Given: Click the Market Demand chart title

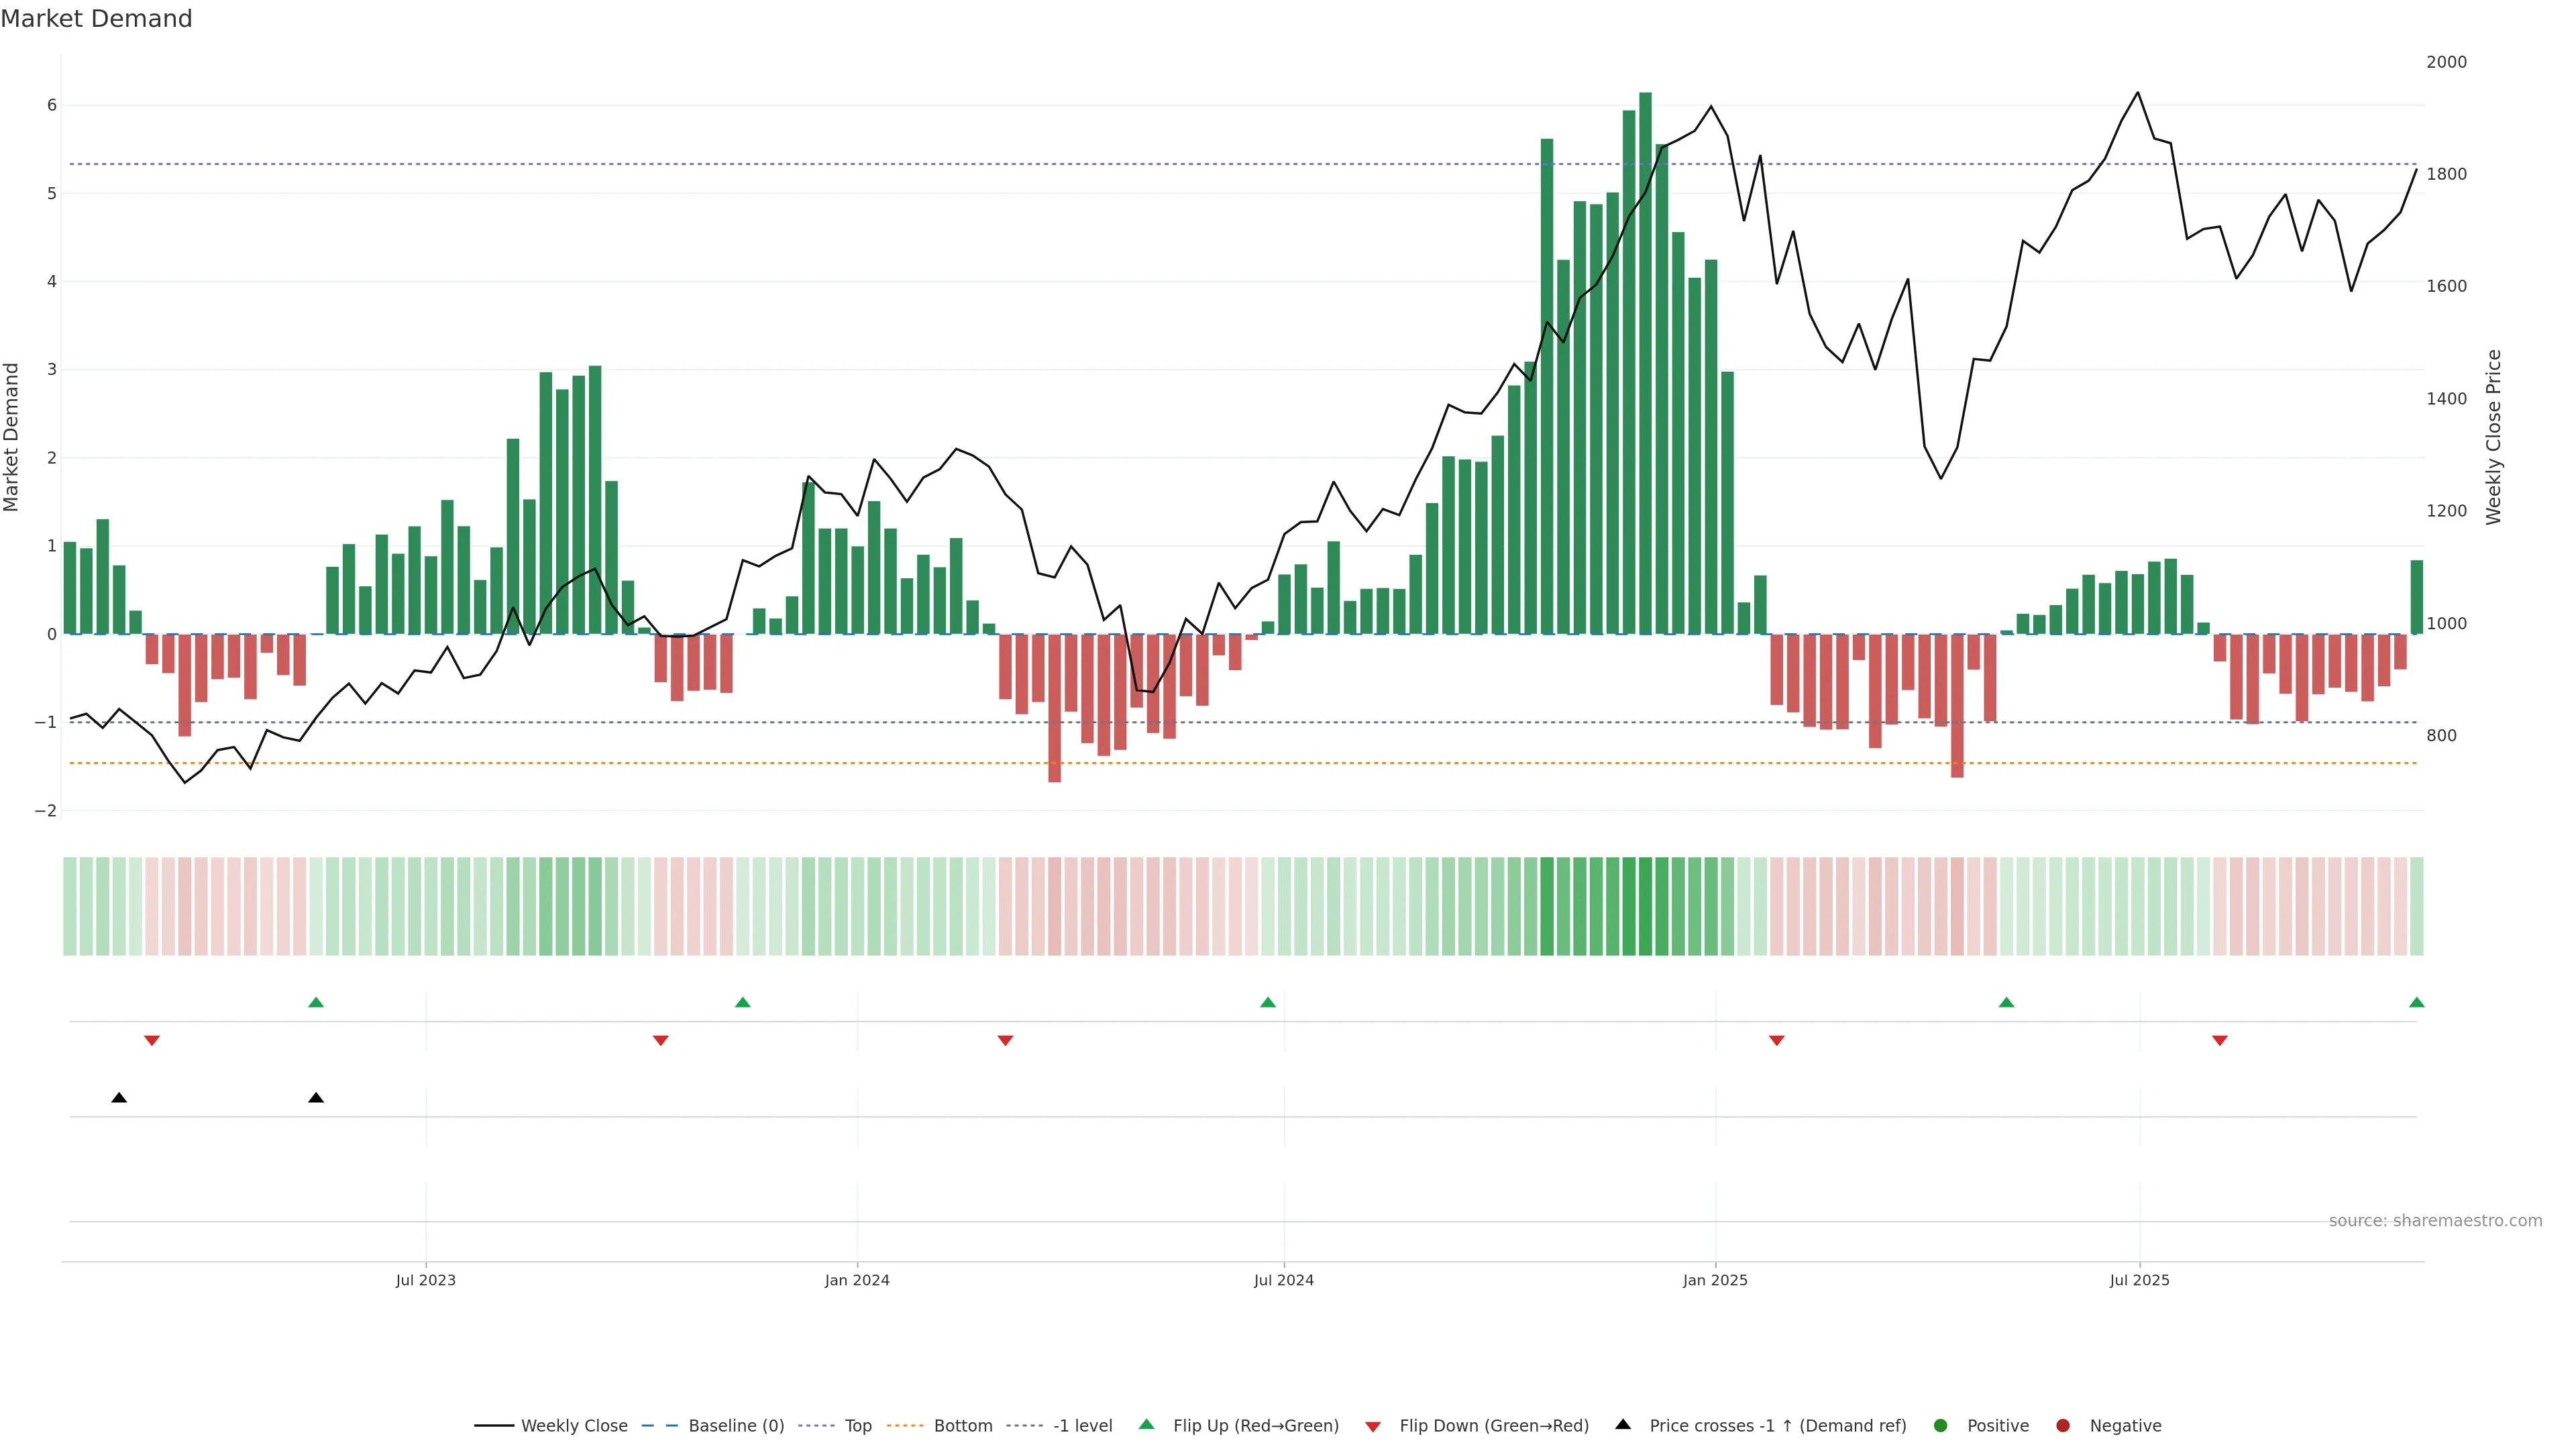Looking at the screenshot, I should coord(96,19).
